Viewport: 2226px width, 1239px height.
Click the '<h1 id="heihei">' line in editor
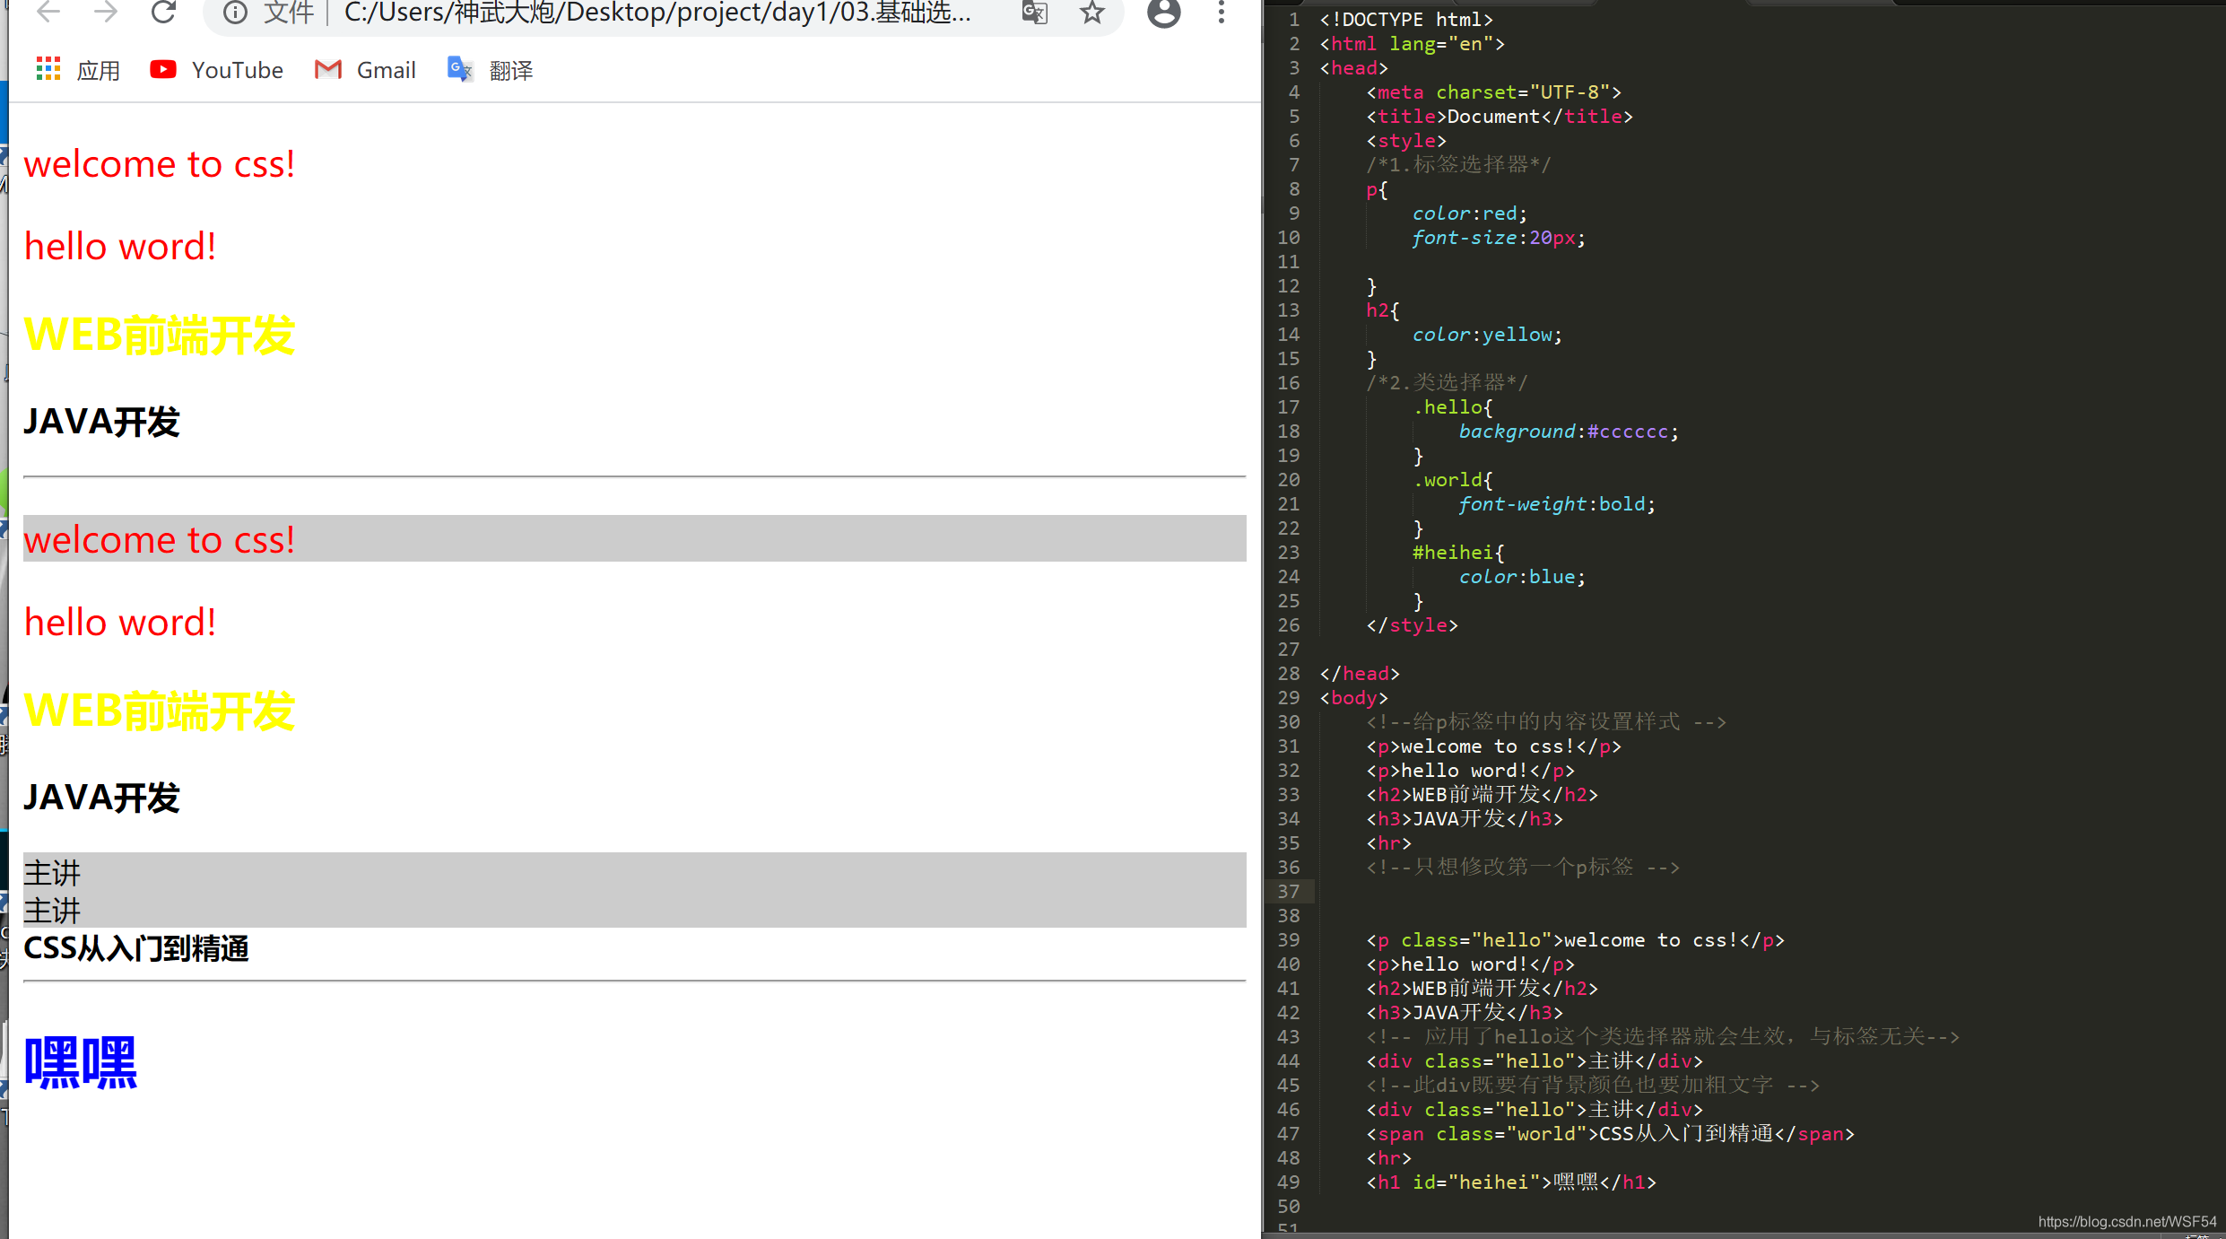click(x=1511, y=1182)
